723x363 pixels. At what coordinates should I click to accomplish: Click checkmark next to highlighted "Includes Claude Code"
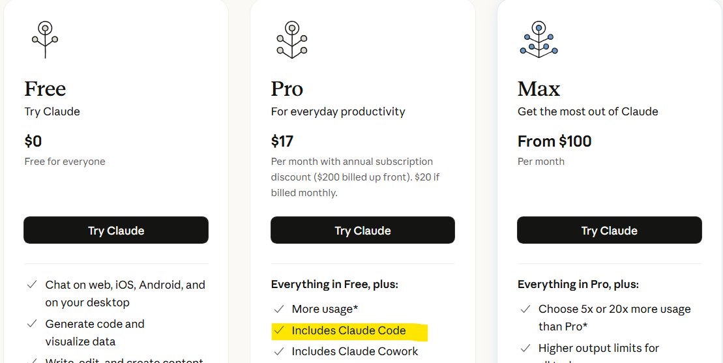pyautogui.click(x=278, y=330)
